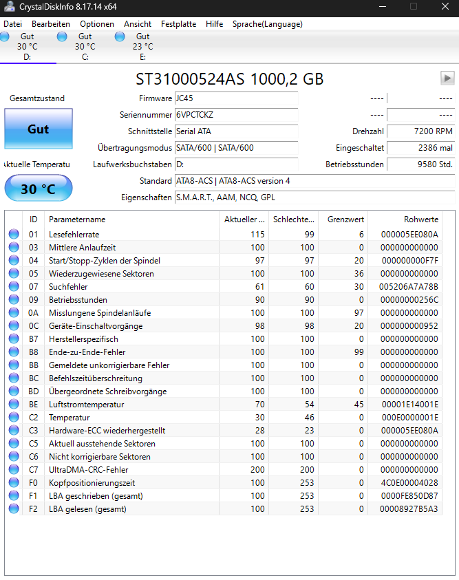This screenshot has height=580, width=459.
Task: Open the Sprache(Language) menu
Action: 268,24
